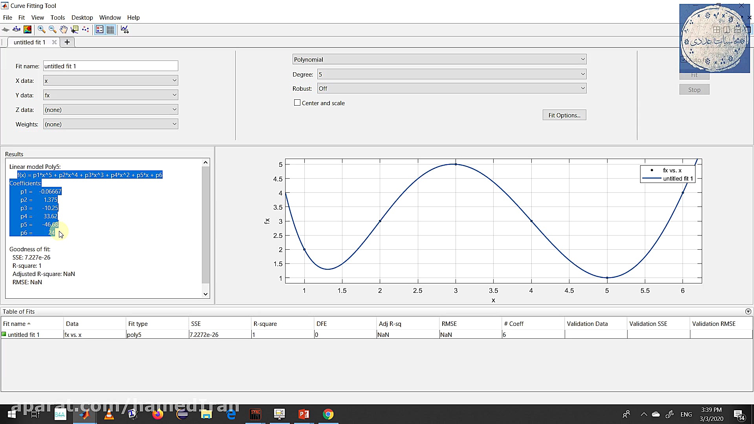The image size is (754, 424).
Task: Expand the Y data dropdown
Action: point(110,95)
